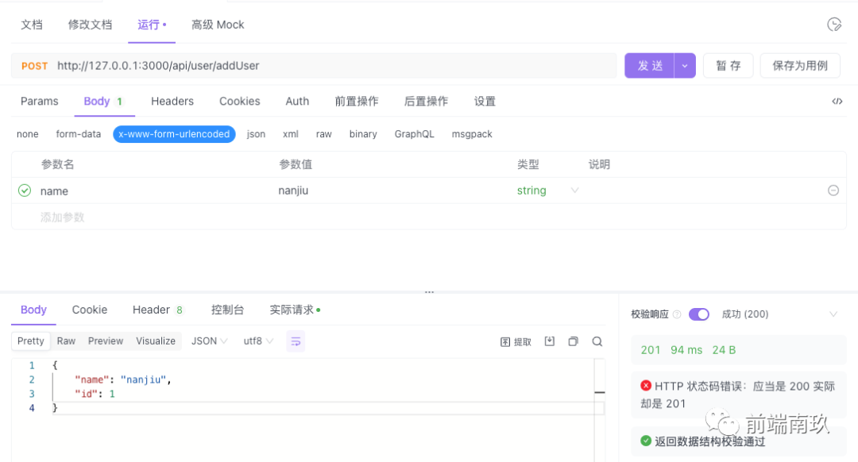Click the save response download icon

[549, 341]
